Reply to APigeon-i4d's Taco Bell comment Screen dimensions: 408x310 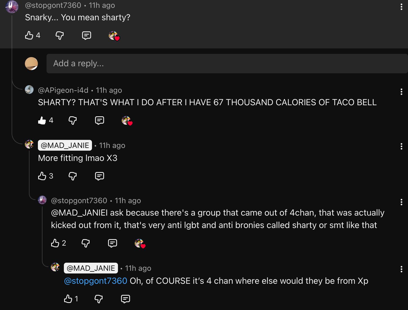click(99, 120)
